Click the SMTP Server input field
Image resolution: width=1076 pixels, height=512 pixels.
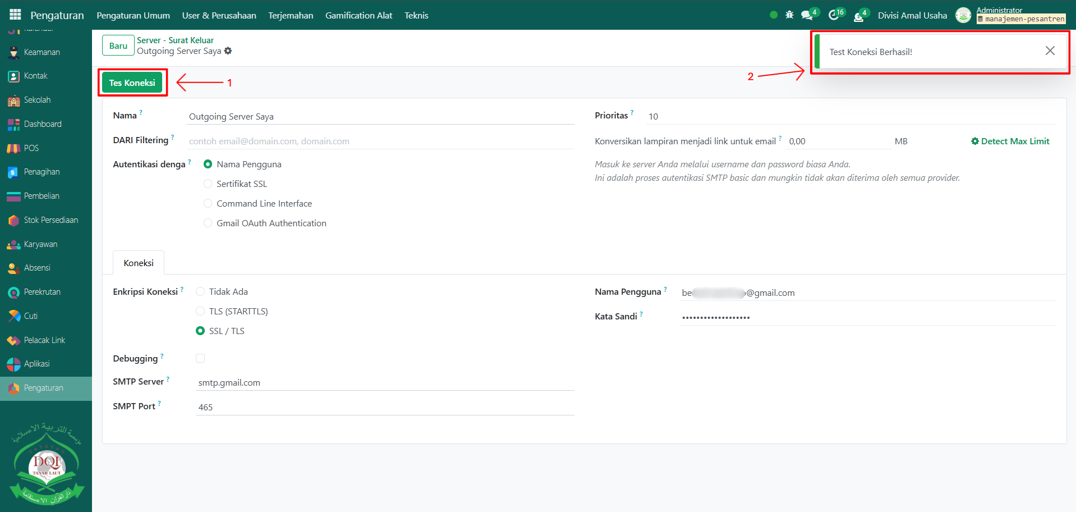385,383
